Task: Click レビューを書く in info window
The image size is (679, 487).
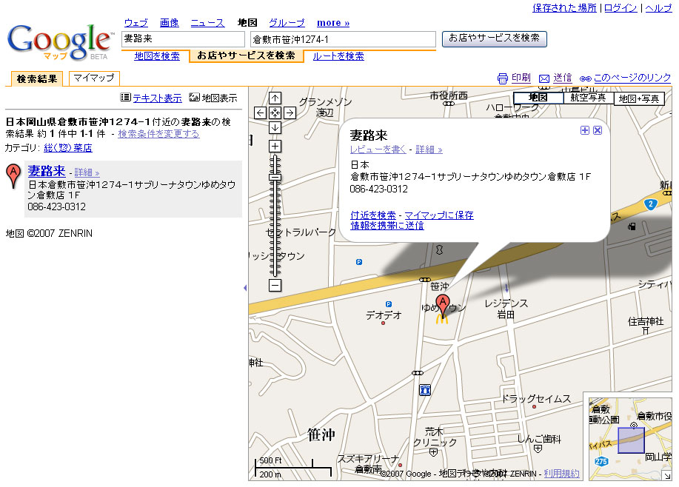Action: point(378,150)
